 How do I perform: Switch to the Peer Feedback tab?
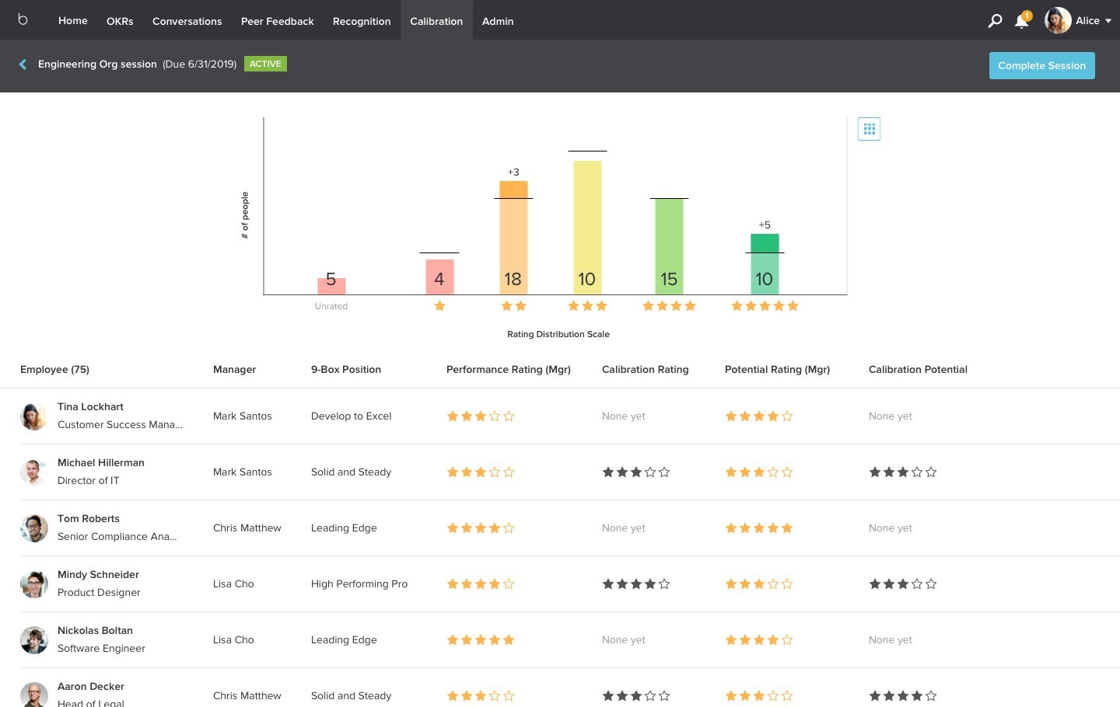(278, 21)
